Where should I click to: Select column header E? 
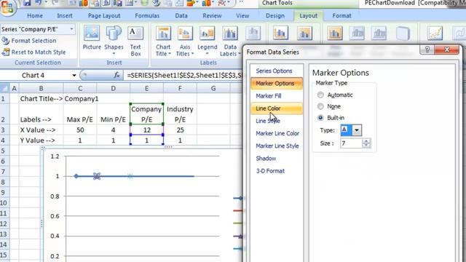[147, 88]
